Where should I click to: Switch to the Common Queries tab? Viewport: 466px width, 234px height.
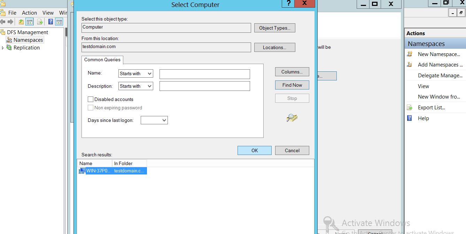(102, 60)
